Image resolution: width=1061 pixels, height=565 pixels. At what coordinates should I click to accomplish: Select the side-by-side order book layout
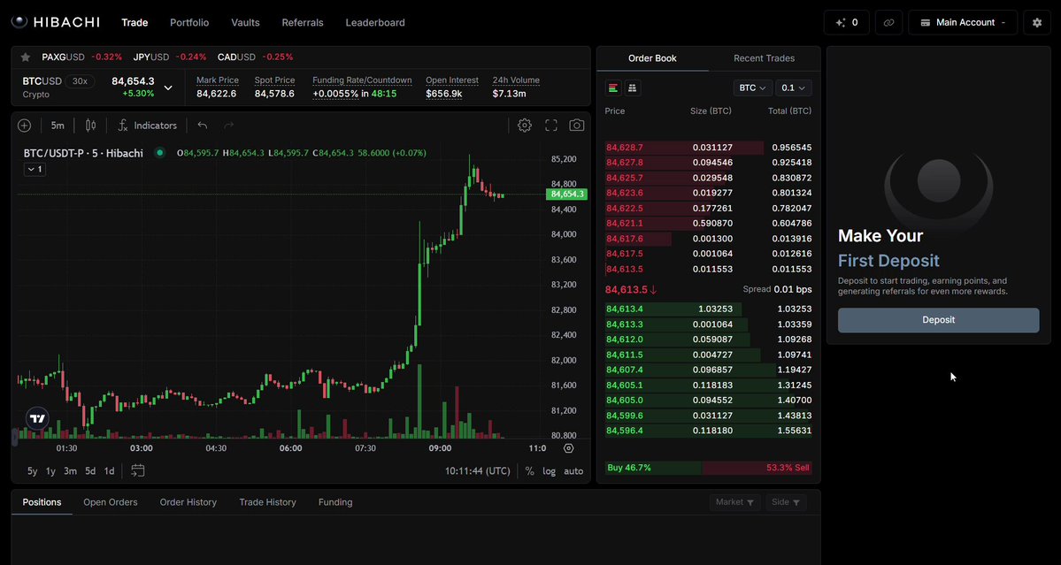(x=633, y=88)
